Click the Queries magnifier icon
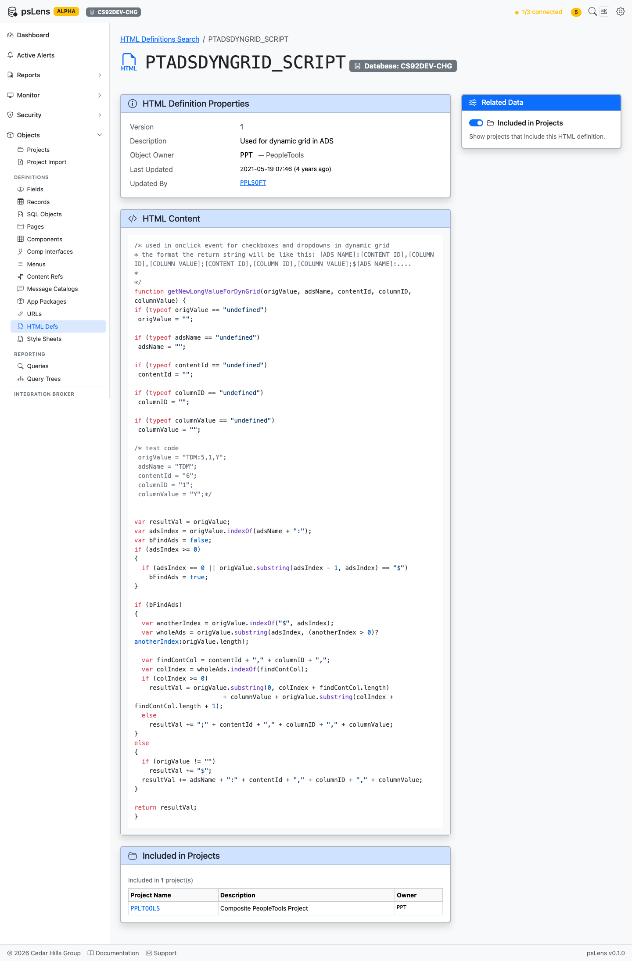Image resolution: width=632 pixels, height=961 pixels. coord(20,366)
